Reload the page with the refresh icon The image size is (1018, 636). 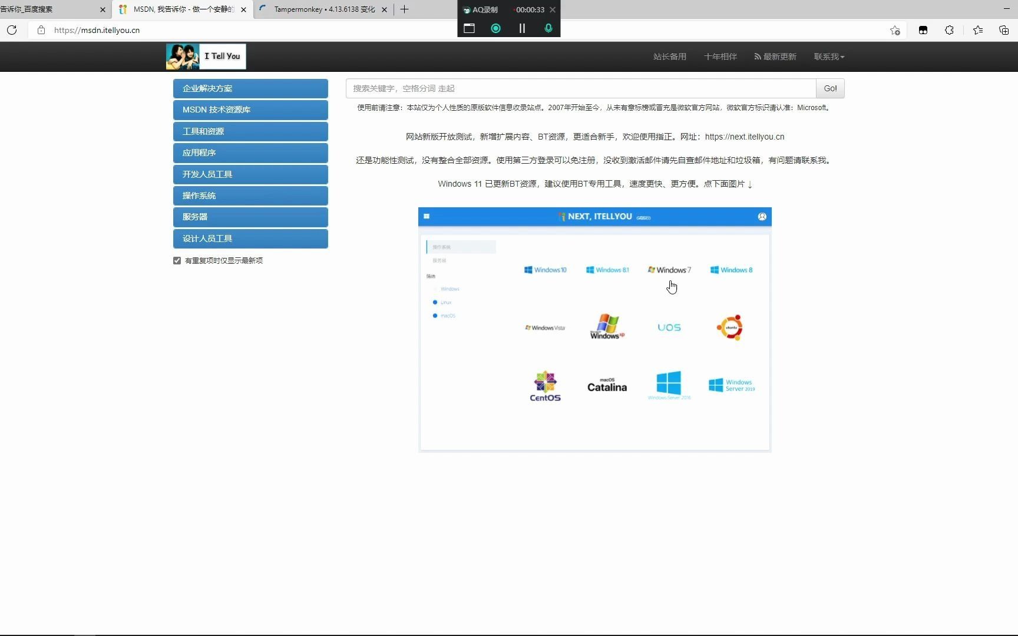click(x=12, y=30)
